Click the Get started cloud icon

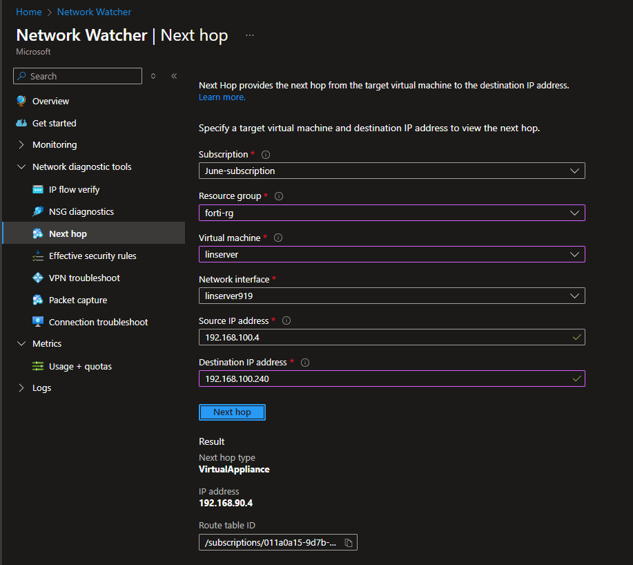click(21, 123)
